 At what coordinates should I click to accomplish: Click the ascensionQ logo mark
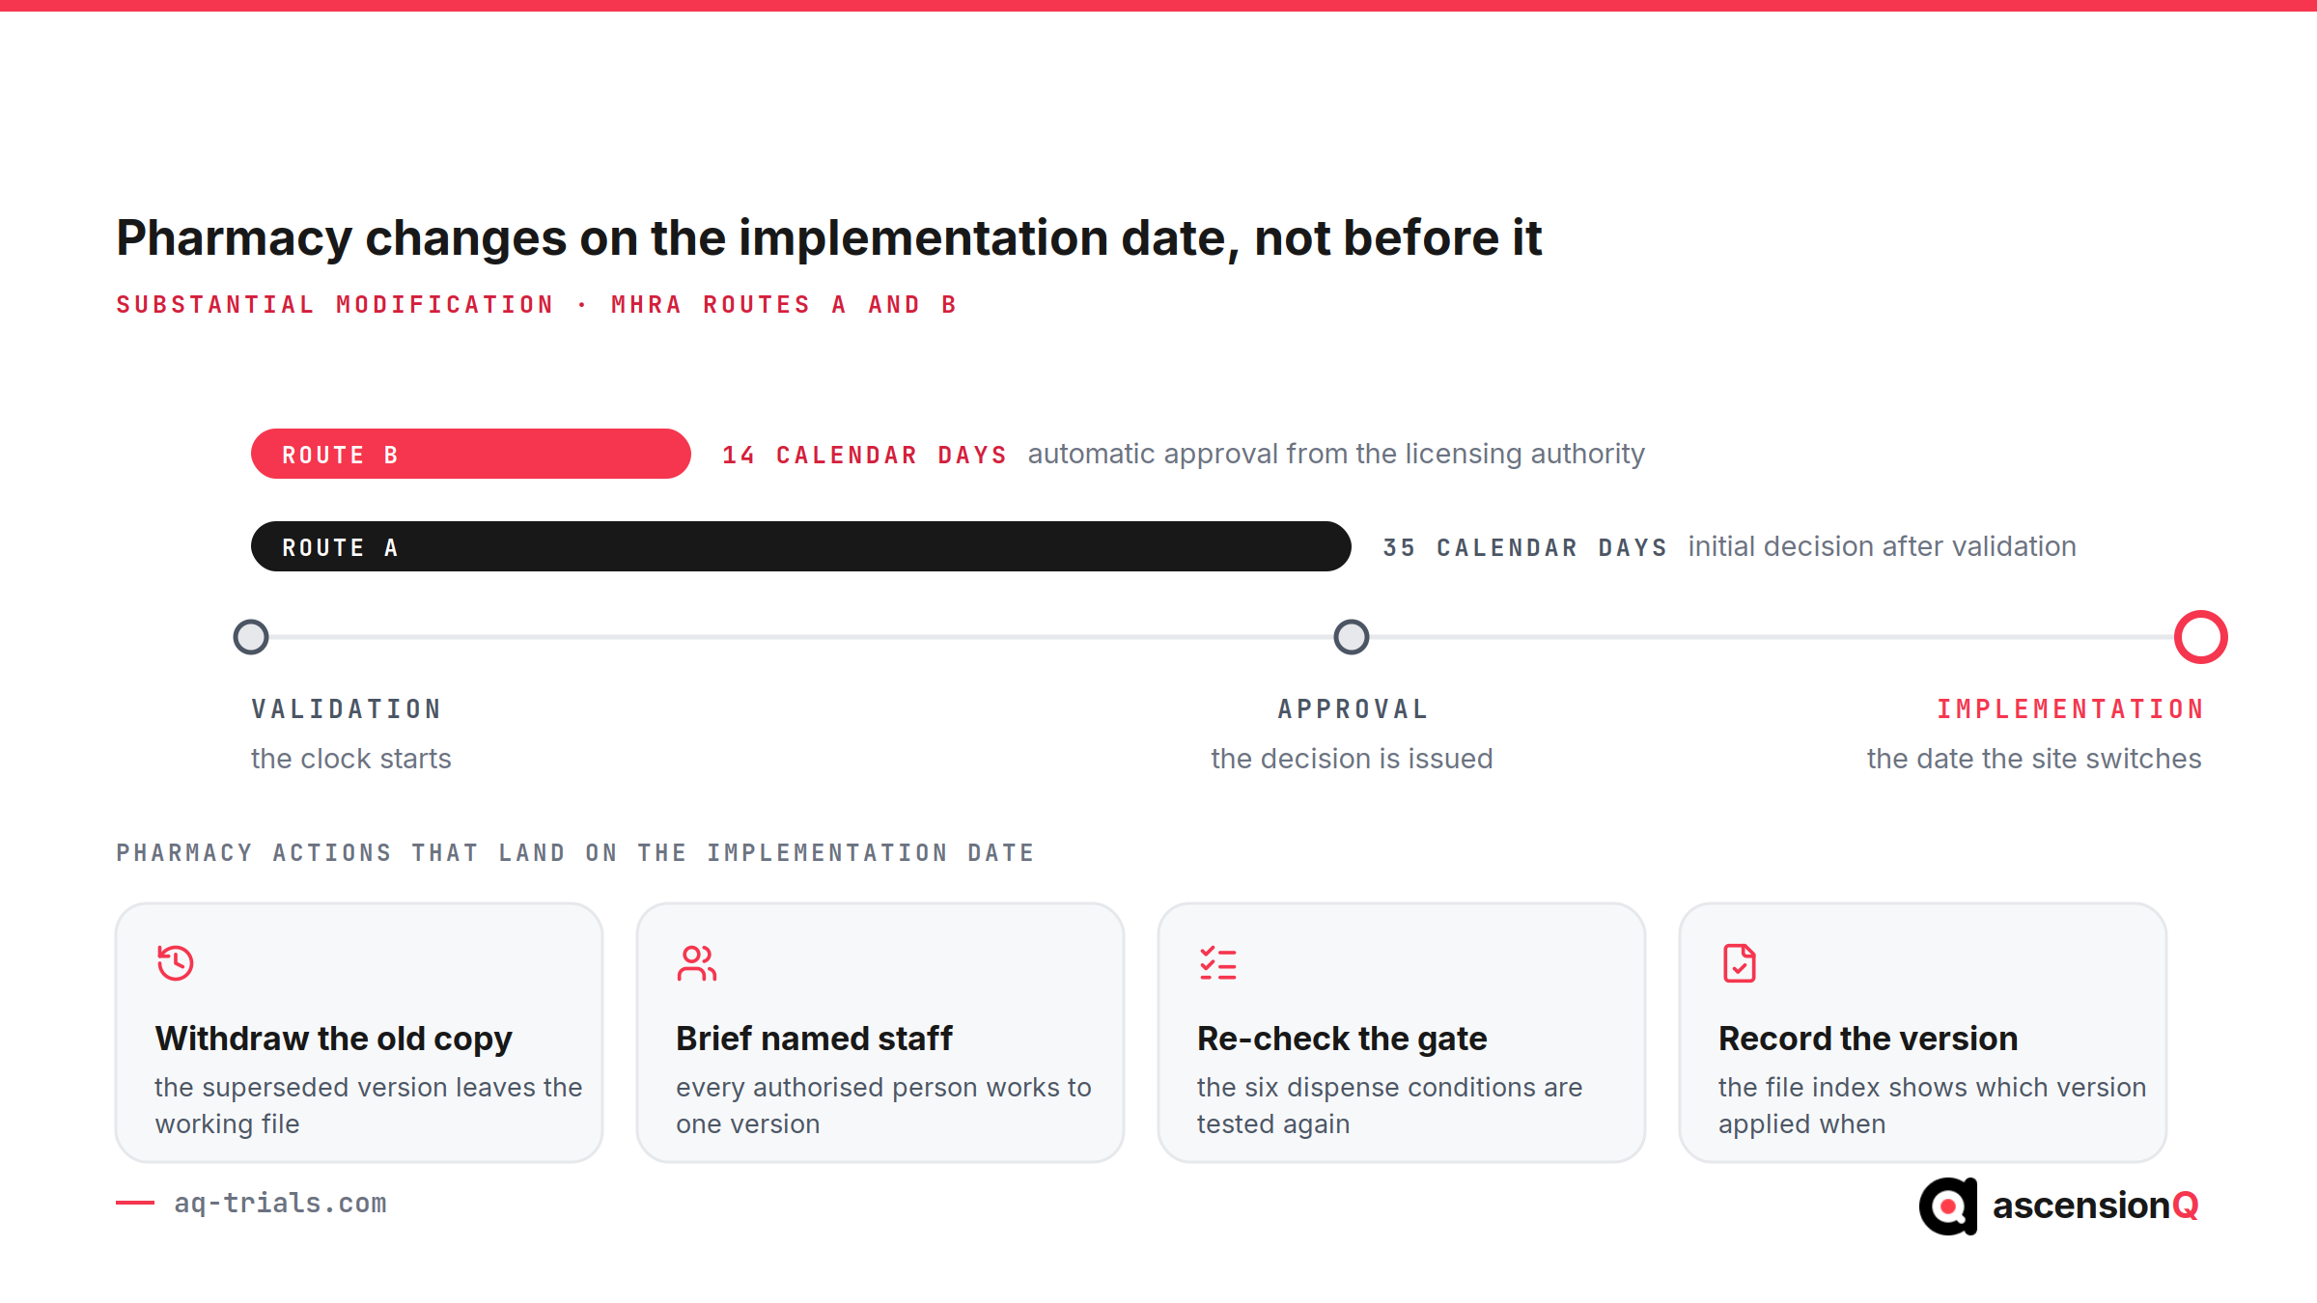point(1948,1206)
